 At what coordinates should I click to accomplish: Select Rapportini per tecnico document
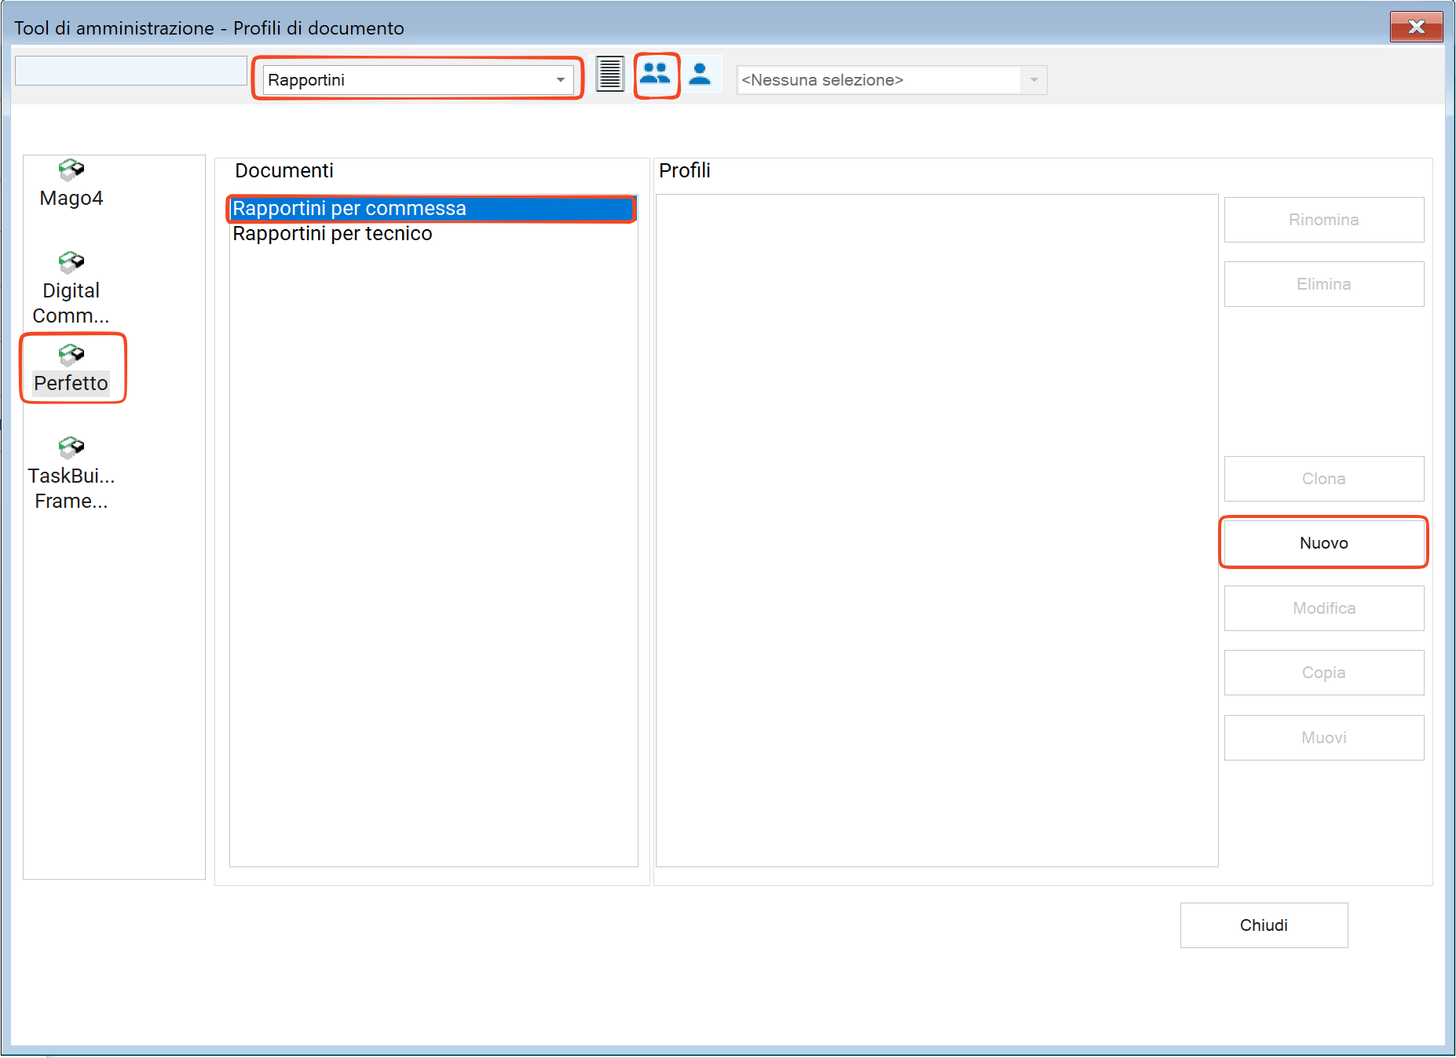coord(432,234)
